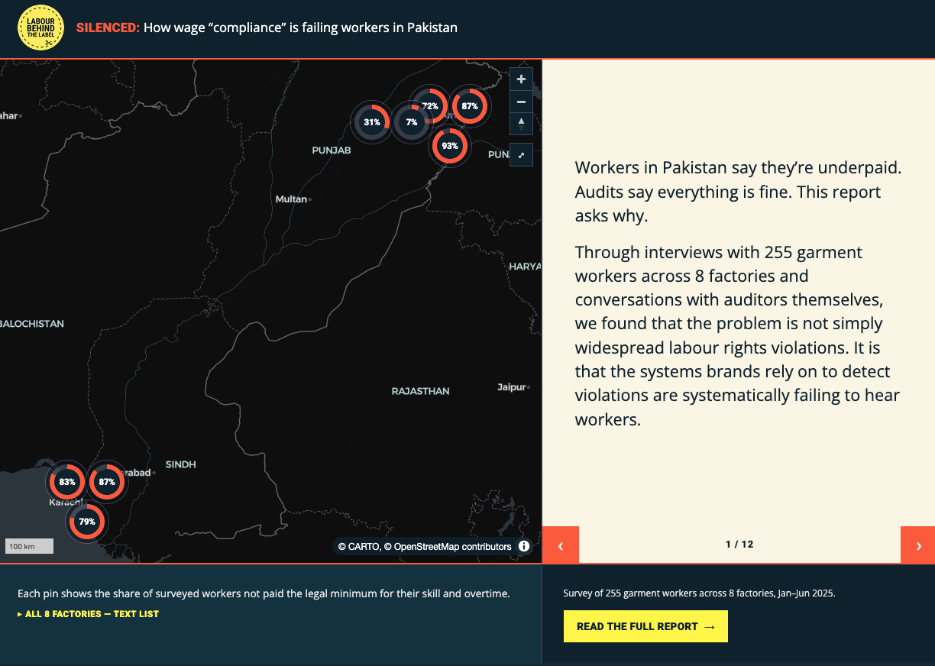The image size is (935, 666).
Task: Click the RAJASTHAN region label
Action: tap(420, 391)
